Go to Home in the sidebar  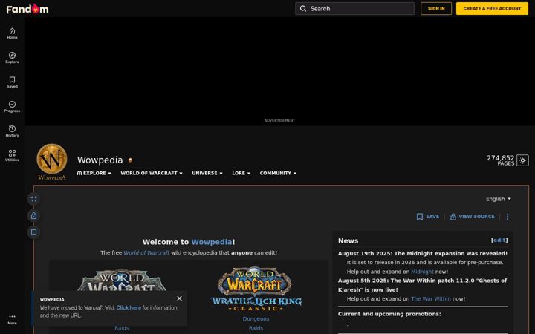coord(12,33)
